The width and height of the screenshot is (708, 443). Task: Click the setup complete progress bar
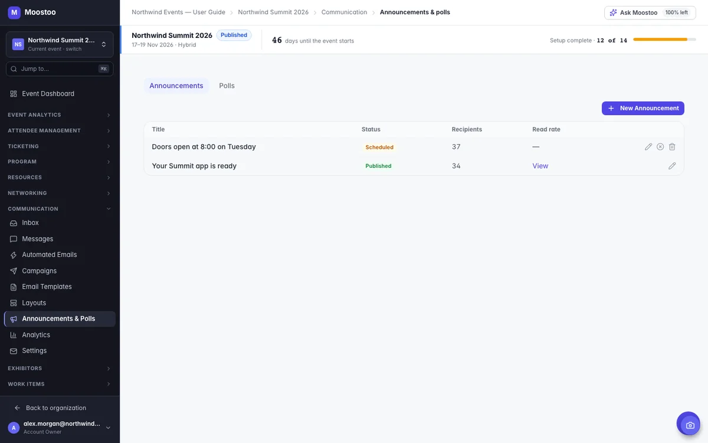pos(665,40)
